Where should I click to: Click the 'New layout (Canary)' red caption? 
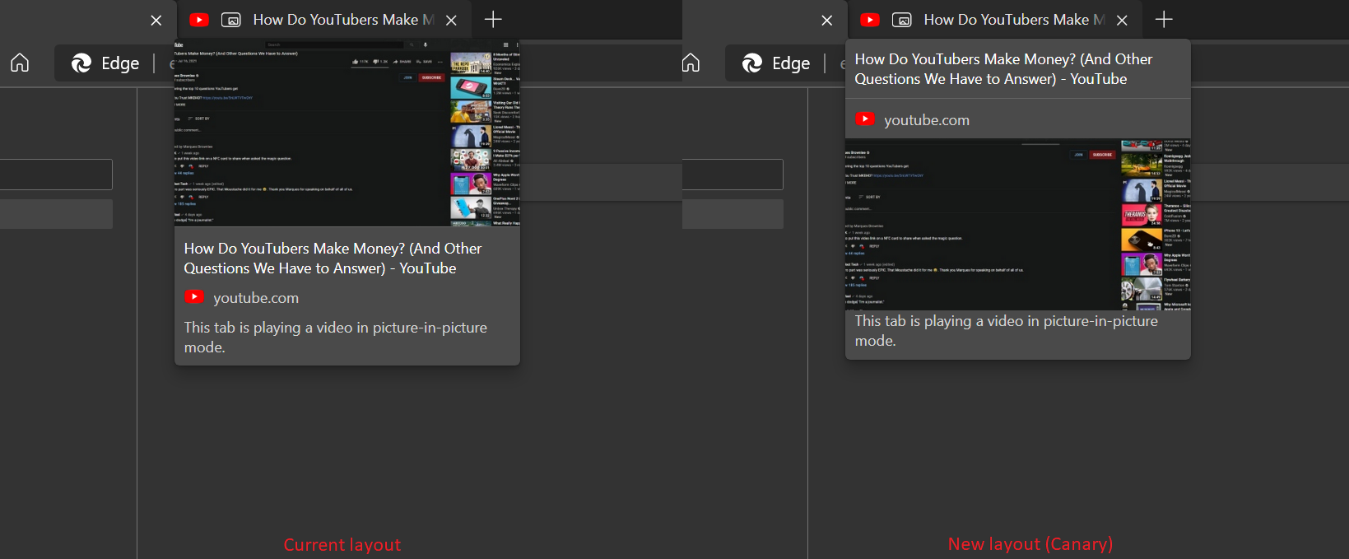[1030, 544]
